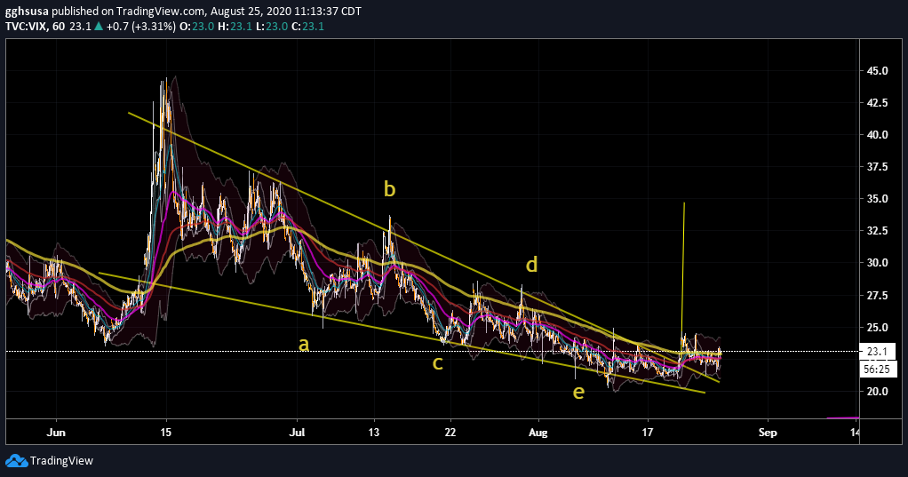Click the Sep date label
The height and width of the screenshot is (477, 908).
click(x=768, y=433)
